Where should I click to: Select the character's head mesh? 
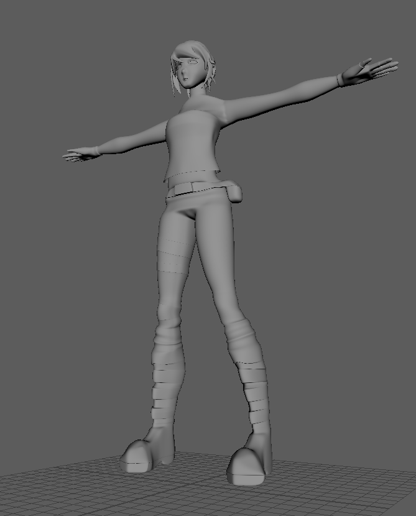click(193, 68)
